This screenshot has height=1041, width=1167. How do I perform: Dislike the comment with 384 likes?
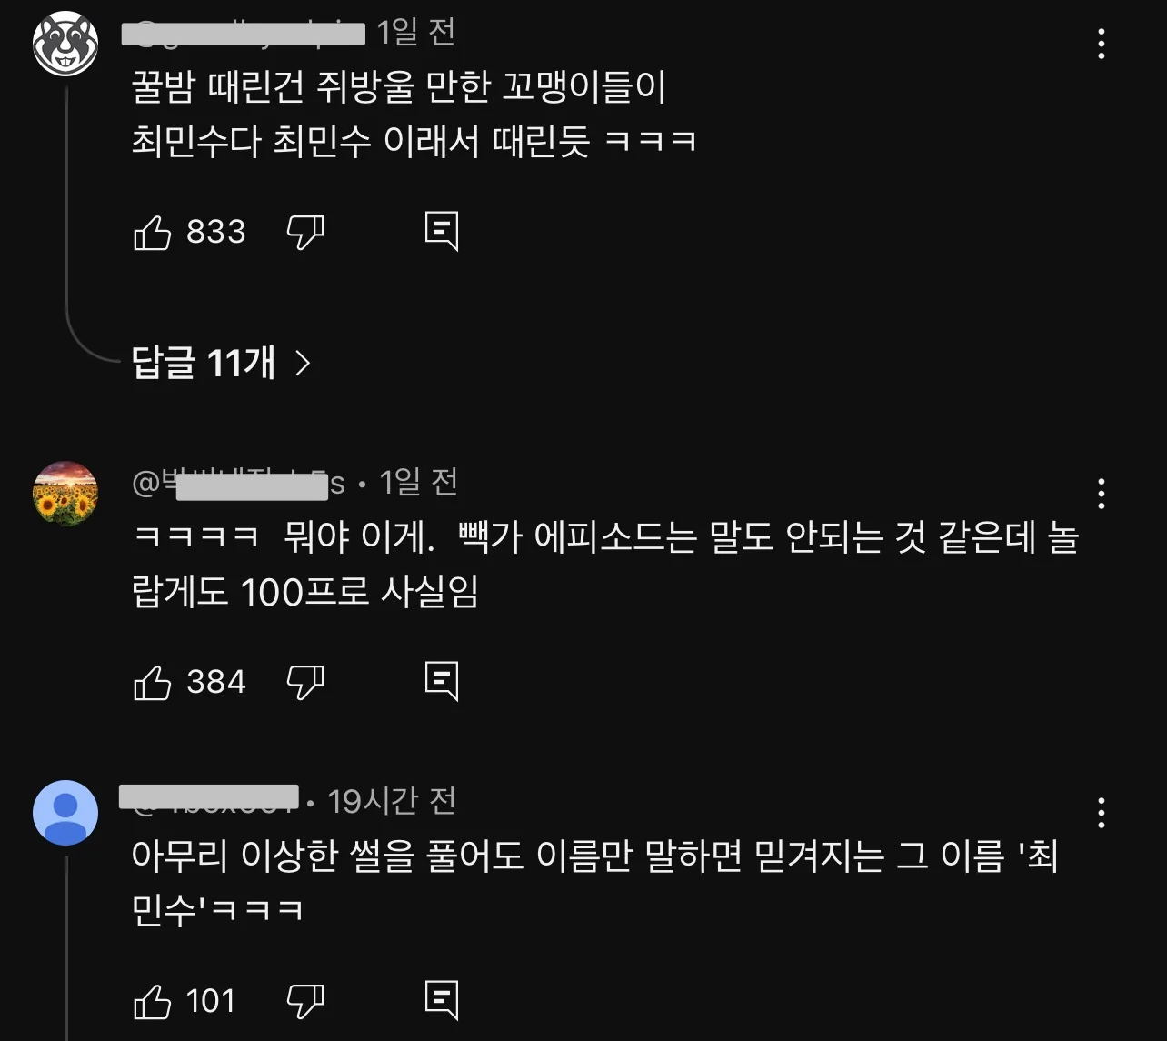click(x=305, y=682)
